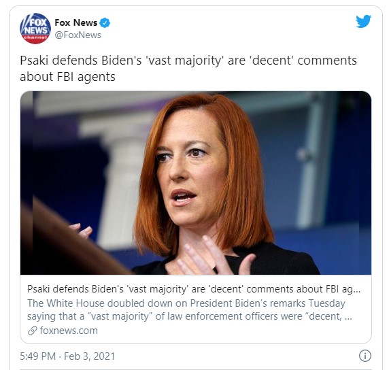
Task: Click 'about FBI agents' in tweet text
Action: (x=67, y=77)
